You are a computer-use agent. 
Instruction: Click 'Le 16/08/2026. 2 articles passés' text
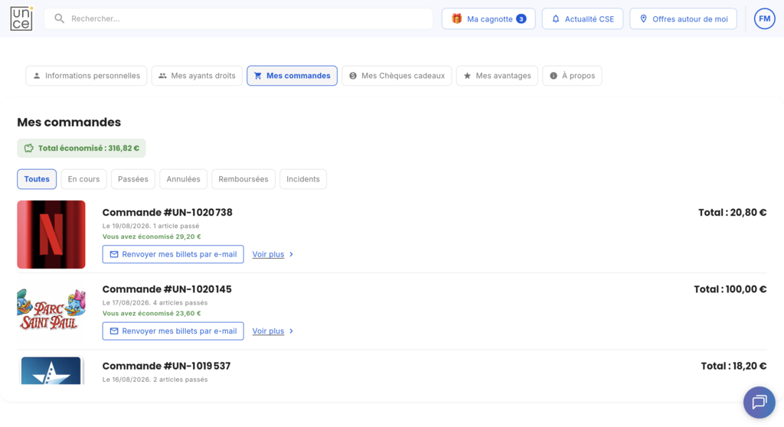[x=155, y=380]
